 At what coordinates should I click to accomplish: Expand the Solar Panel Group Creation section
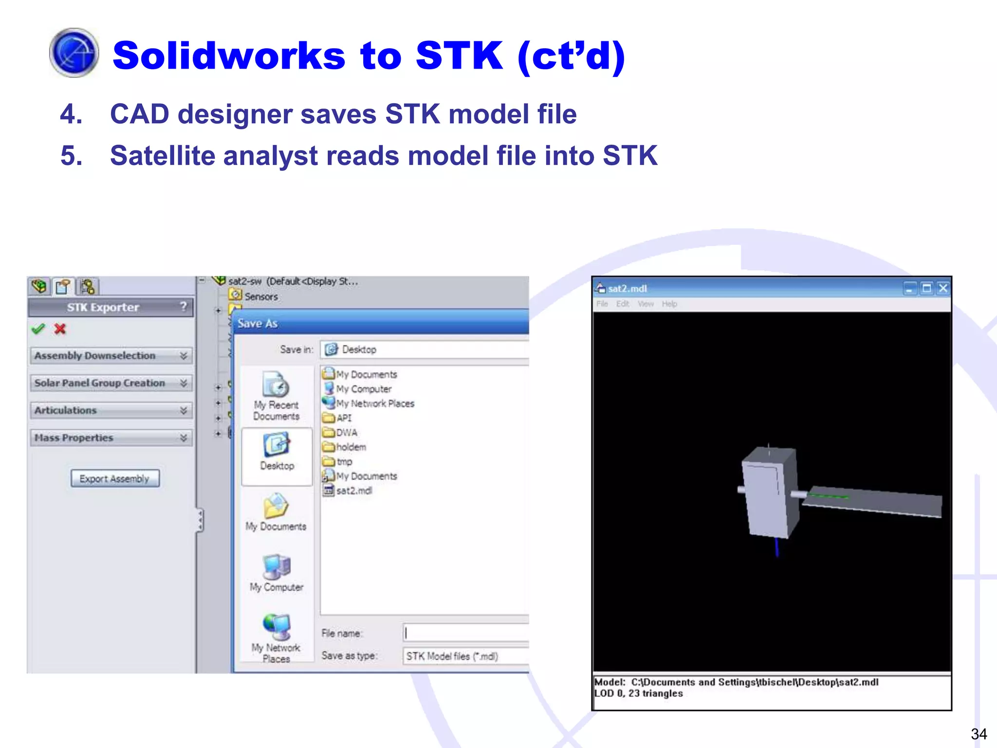point(111,383)
